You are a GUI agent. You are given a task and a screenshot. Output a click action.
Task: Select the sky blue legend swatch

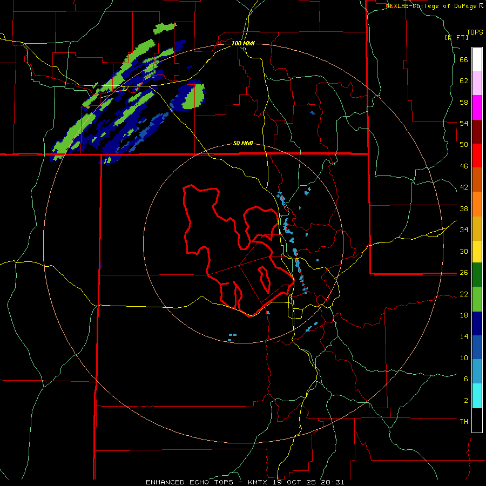pos(477,372)
